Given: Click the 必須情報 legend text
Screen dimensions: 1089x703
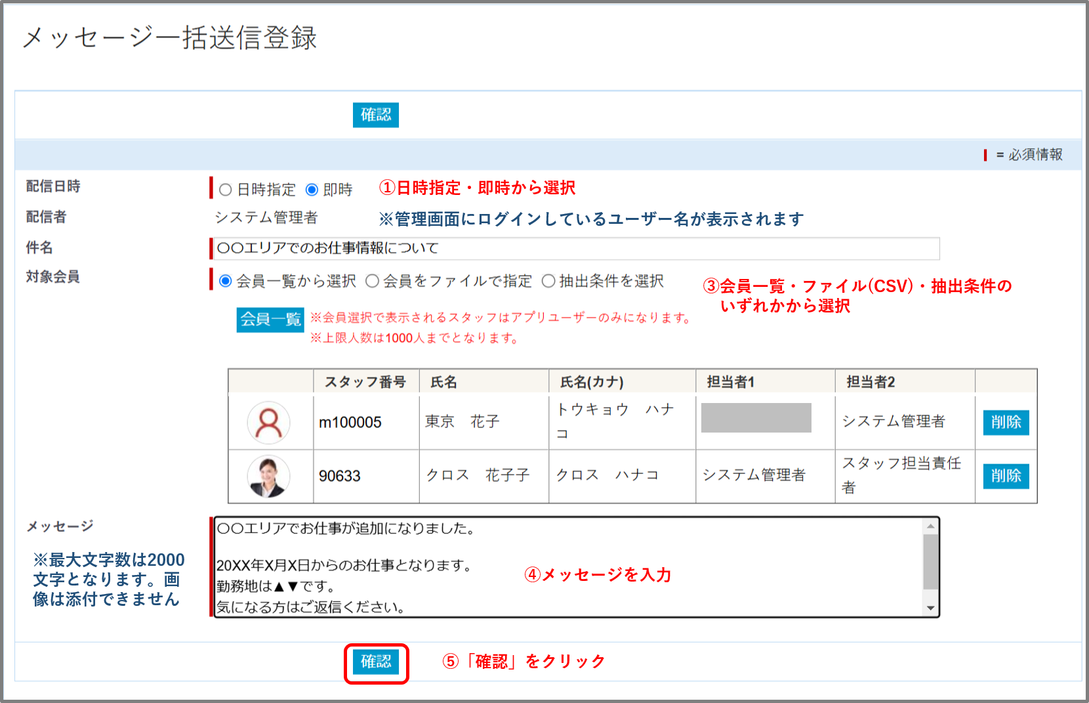Looking at the screenshot, I should [1035, 155].
